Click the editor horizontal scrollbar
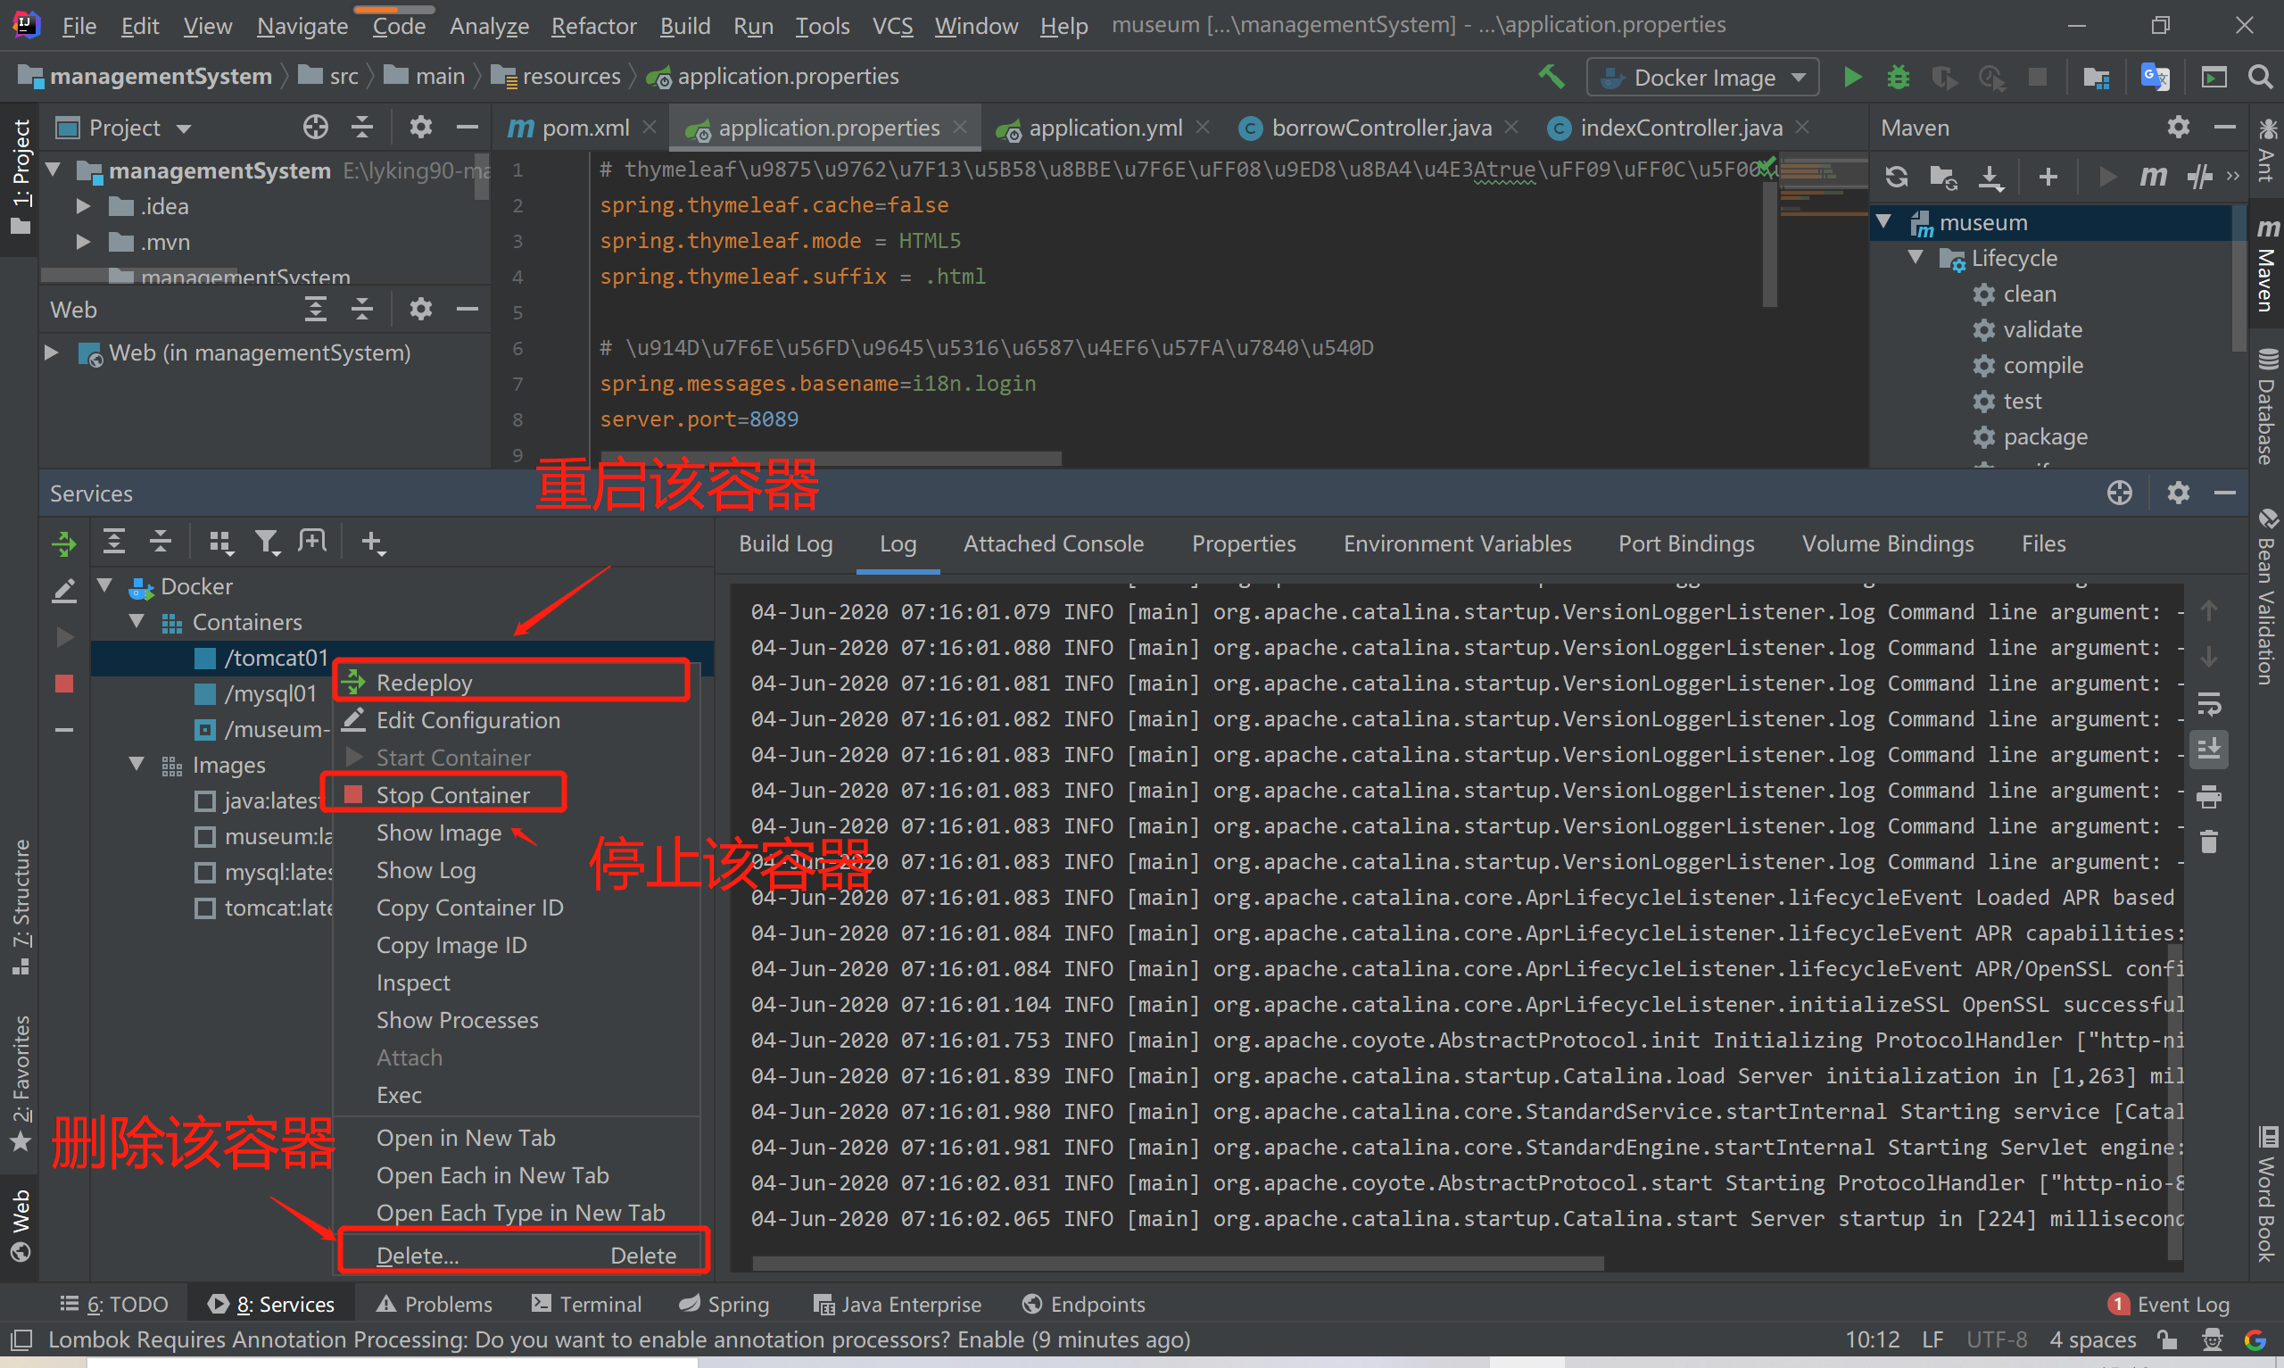2284x1368 pixels. tap(830, 458)
